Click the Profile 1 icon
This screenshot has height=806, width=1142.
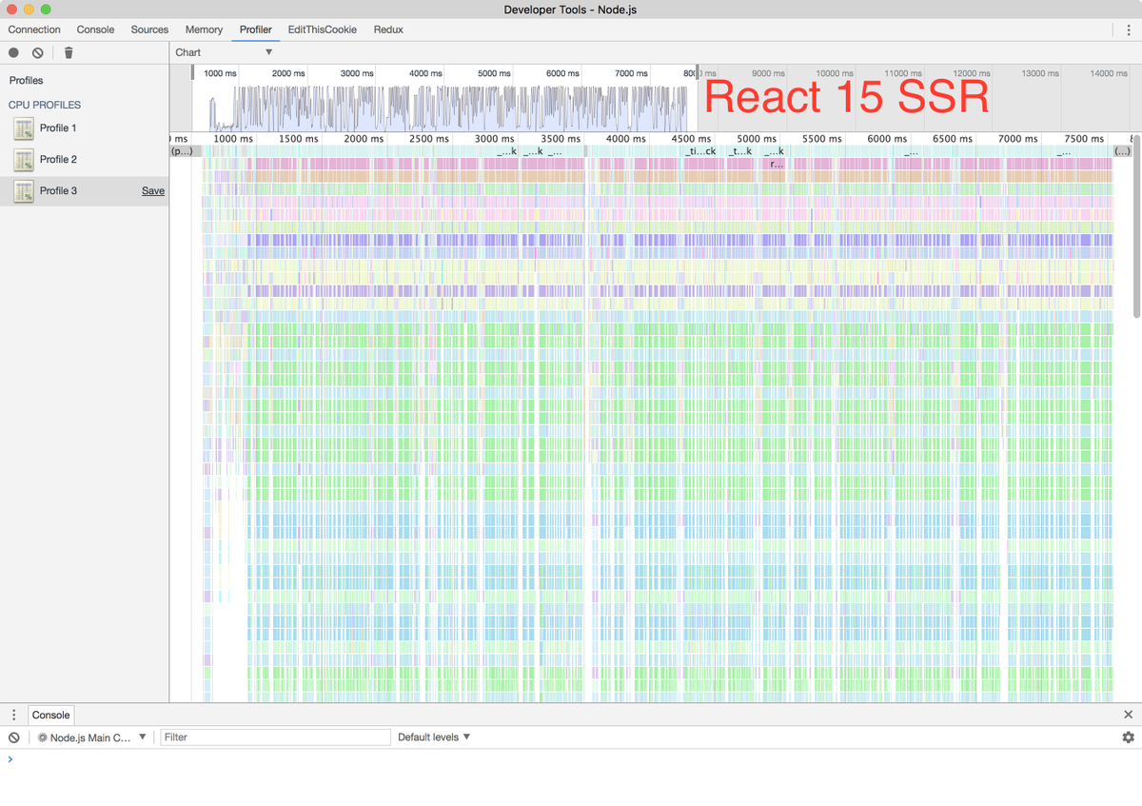tap(24, 128)
